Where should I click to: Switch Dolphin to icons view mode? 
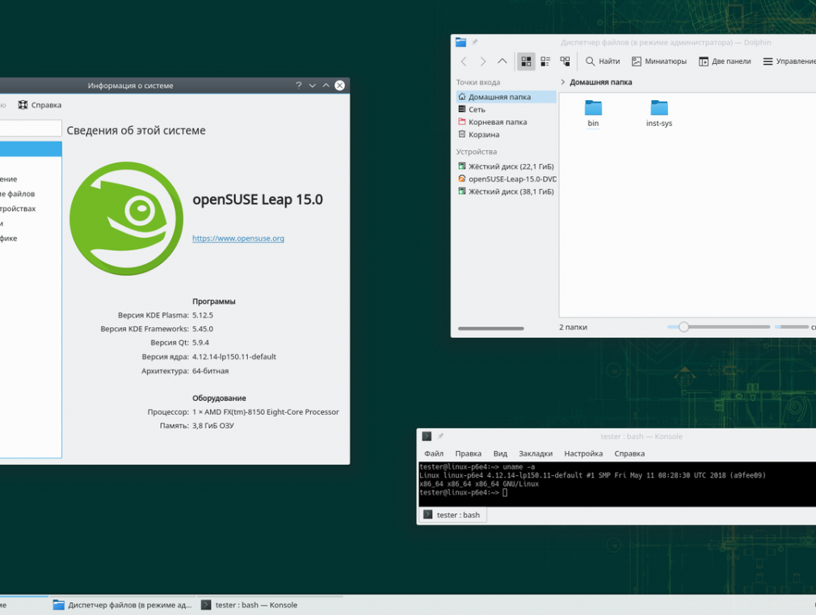526,61
